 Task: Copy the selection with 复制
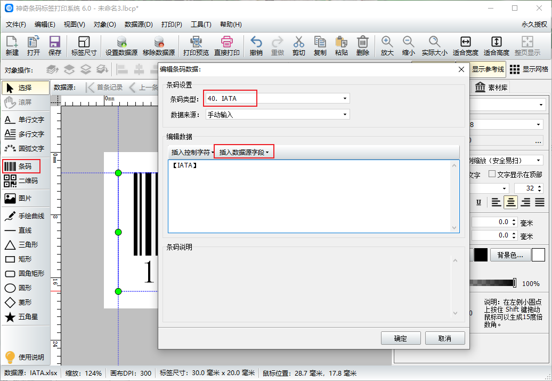tap(320, 46)
